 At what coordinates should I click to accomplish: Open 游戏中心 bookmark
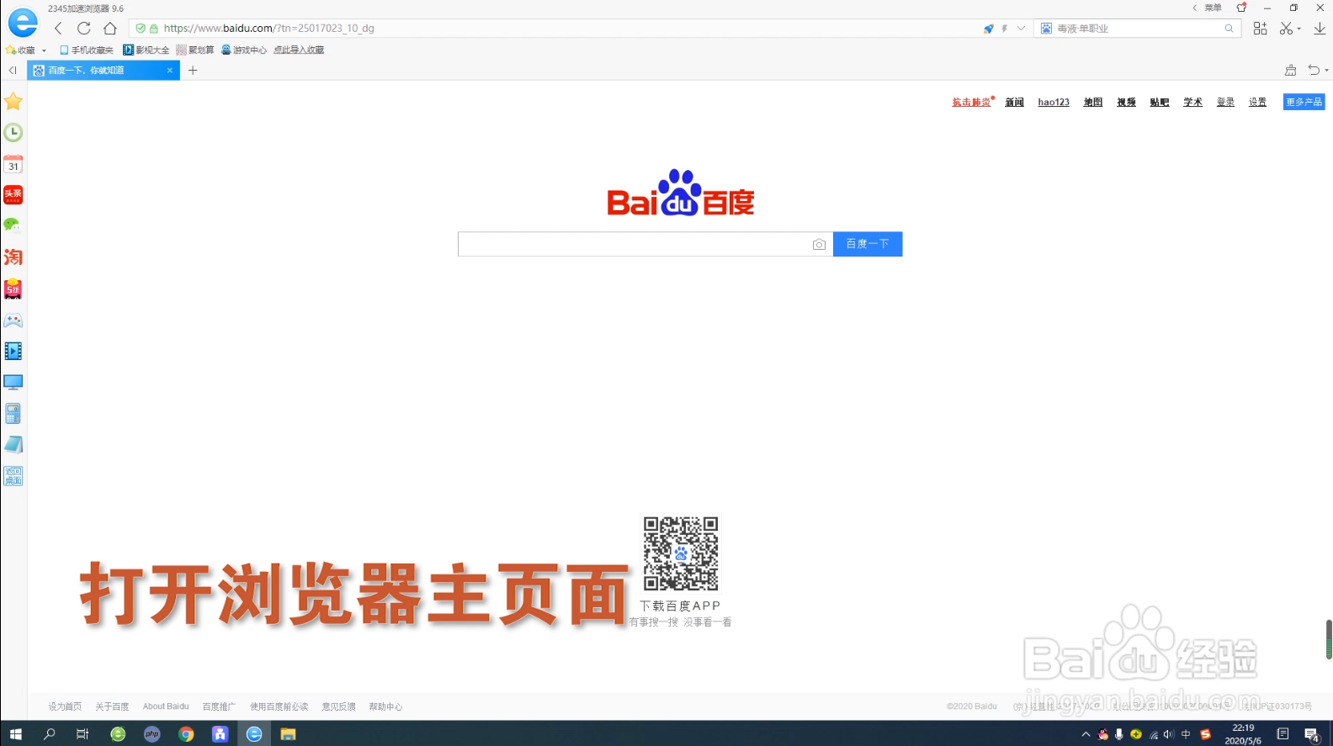click(x=244, y=50)
